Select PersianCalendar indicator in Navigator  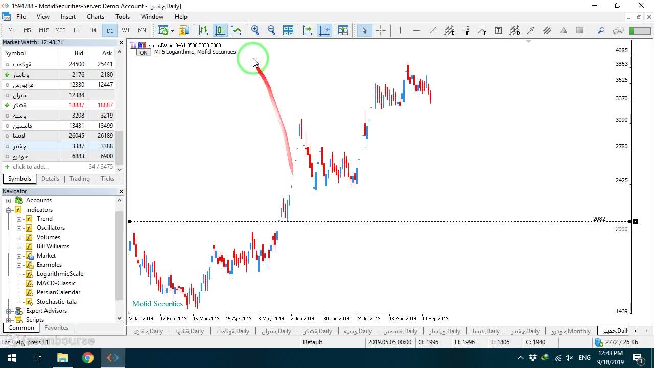point(58,292)
